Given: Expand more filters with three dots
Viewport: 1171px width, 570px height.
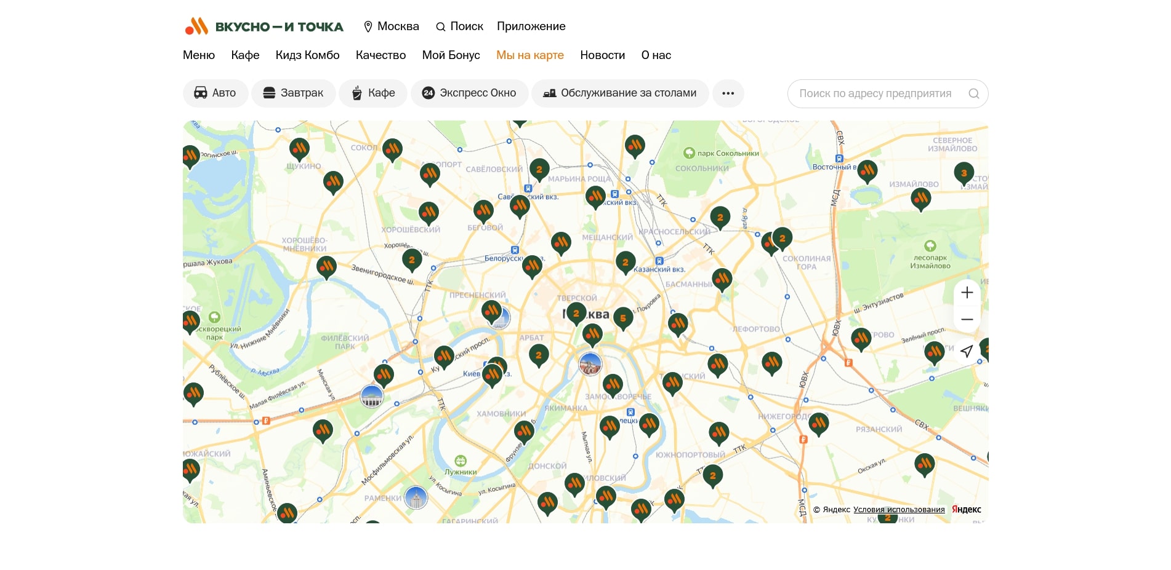Looking at the screenshot, I should click(728, 93).
